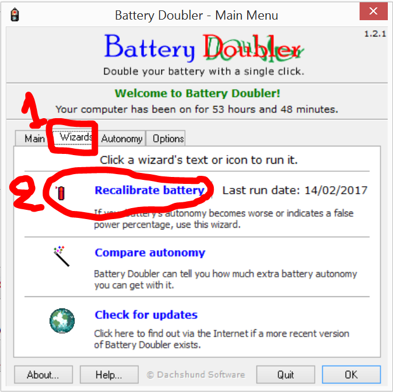Open the Help button
393x392 pixels.
point(109,375)
